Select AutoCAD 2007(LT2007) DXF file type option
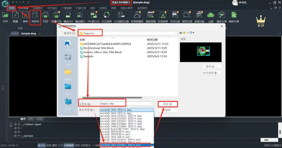 pyautogui.click(x=125, y=145)
